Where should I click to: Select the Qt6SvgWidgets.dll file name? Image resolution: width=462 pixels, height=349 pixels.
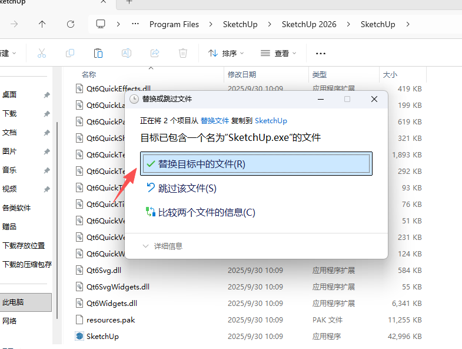point(118,287)
